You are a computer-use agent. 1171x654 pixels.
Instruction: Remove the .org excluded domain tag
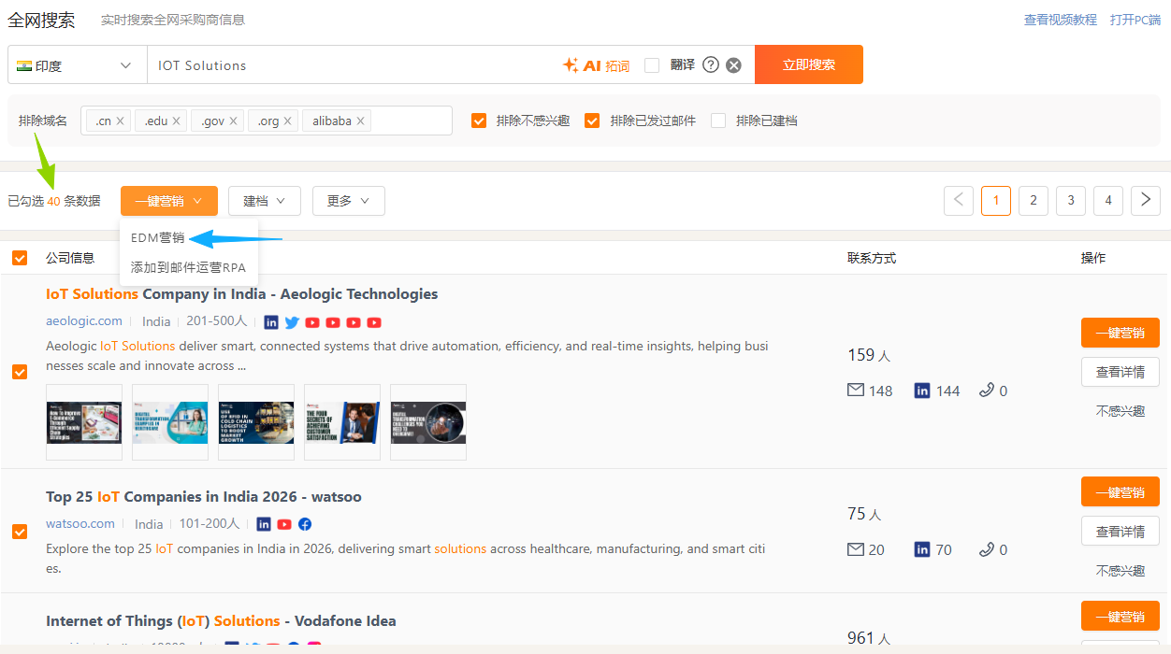pyautogui.click(x=287, y=121)
